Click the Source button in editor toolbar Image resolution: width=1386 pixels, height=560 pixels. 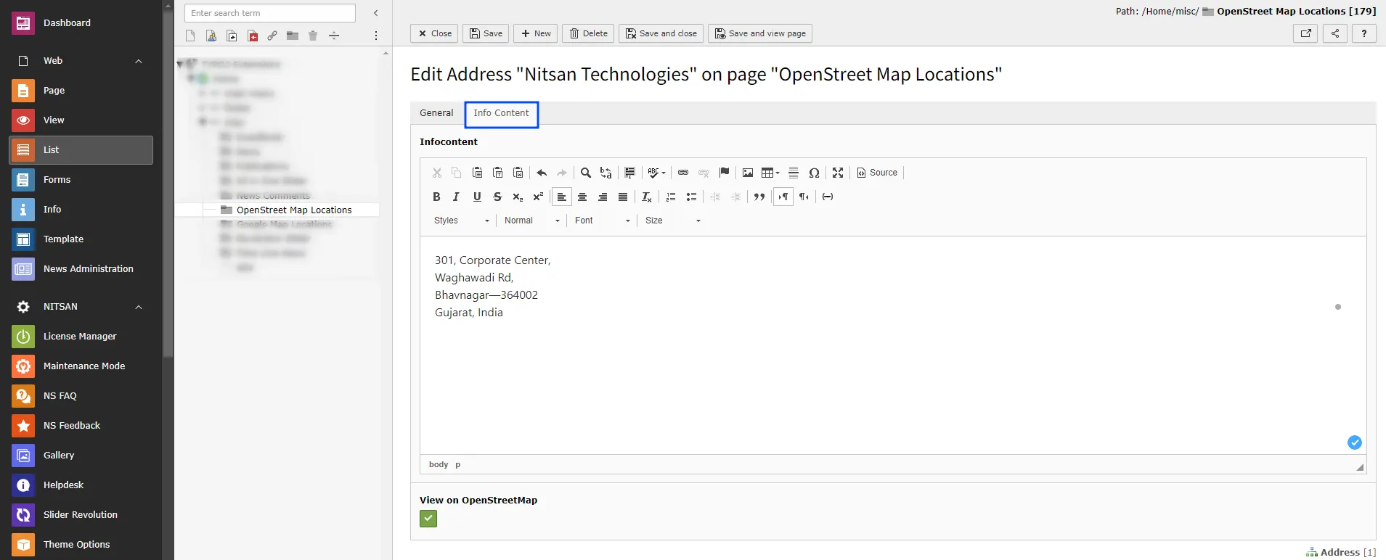point(877,173)
